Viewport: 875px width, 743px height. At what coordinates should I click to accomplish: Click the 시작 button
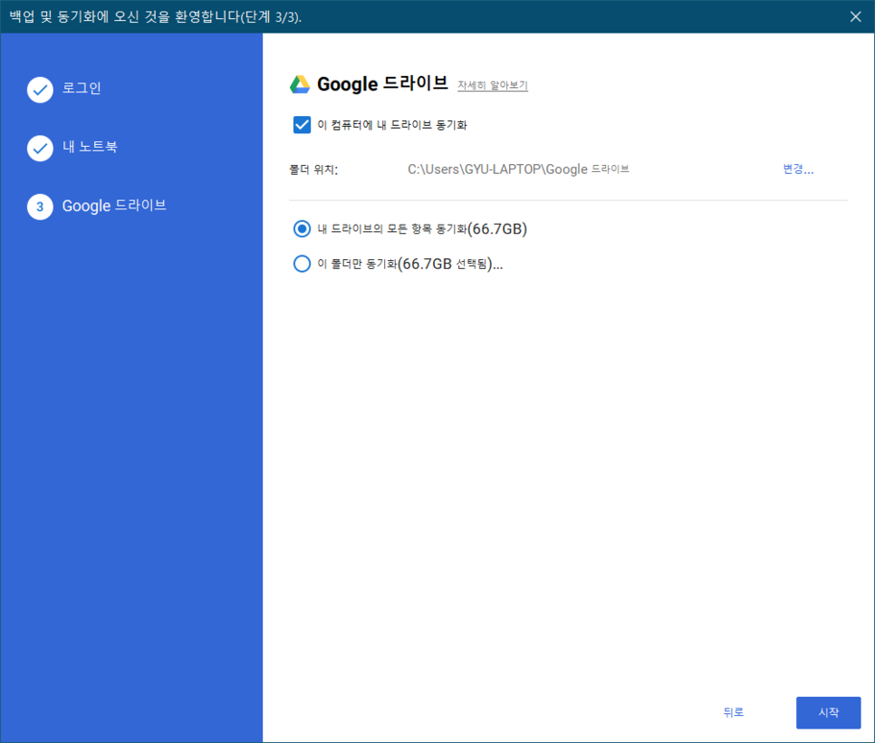828,712
